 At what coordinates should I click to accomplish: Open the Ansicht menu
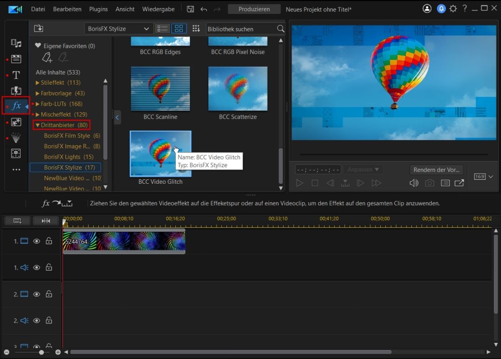[125, 9]
